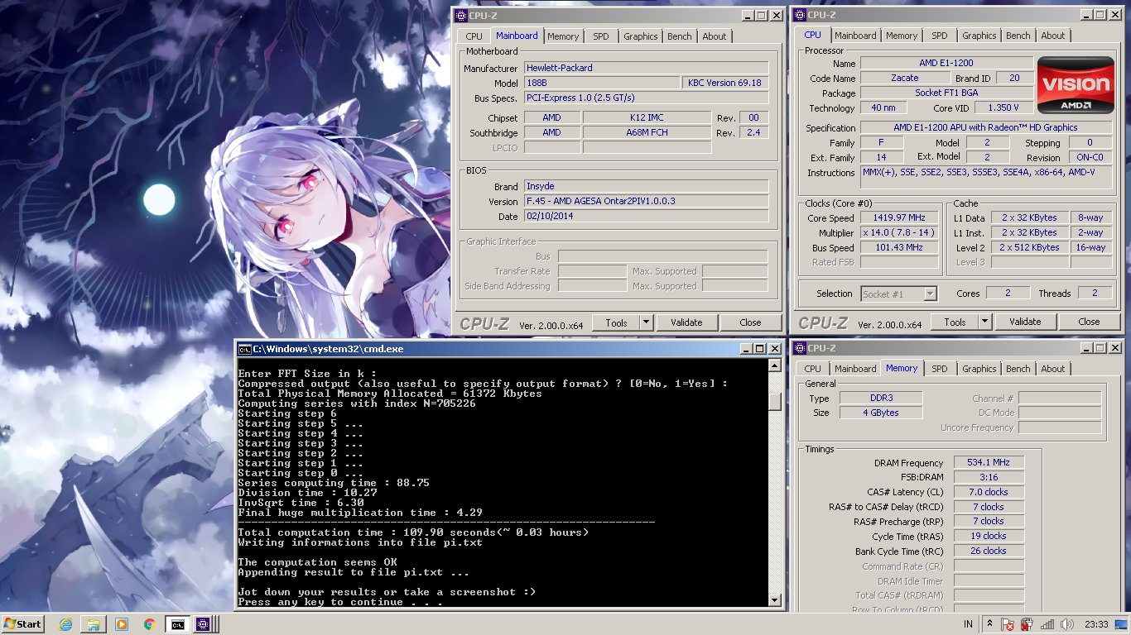Open Graphics tab in the Mainboard window

641,36
